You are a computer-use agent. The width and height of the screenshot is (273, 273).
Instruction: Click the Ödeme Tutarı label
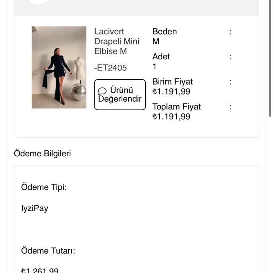point(48,251)
